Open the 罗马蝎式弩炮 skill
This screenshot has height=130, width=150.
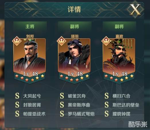coord(81,114)
